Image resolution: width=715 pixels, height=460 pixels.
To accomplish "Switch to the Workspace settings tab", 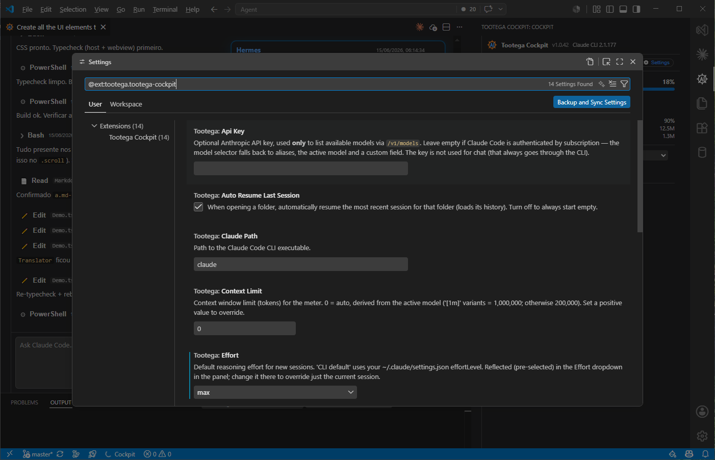I will coord(126,104).
